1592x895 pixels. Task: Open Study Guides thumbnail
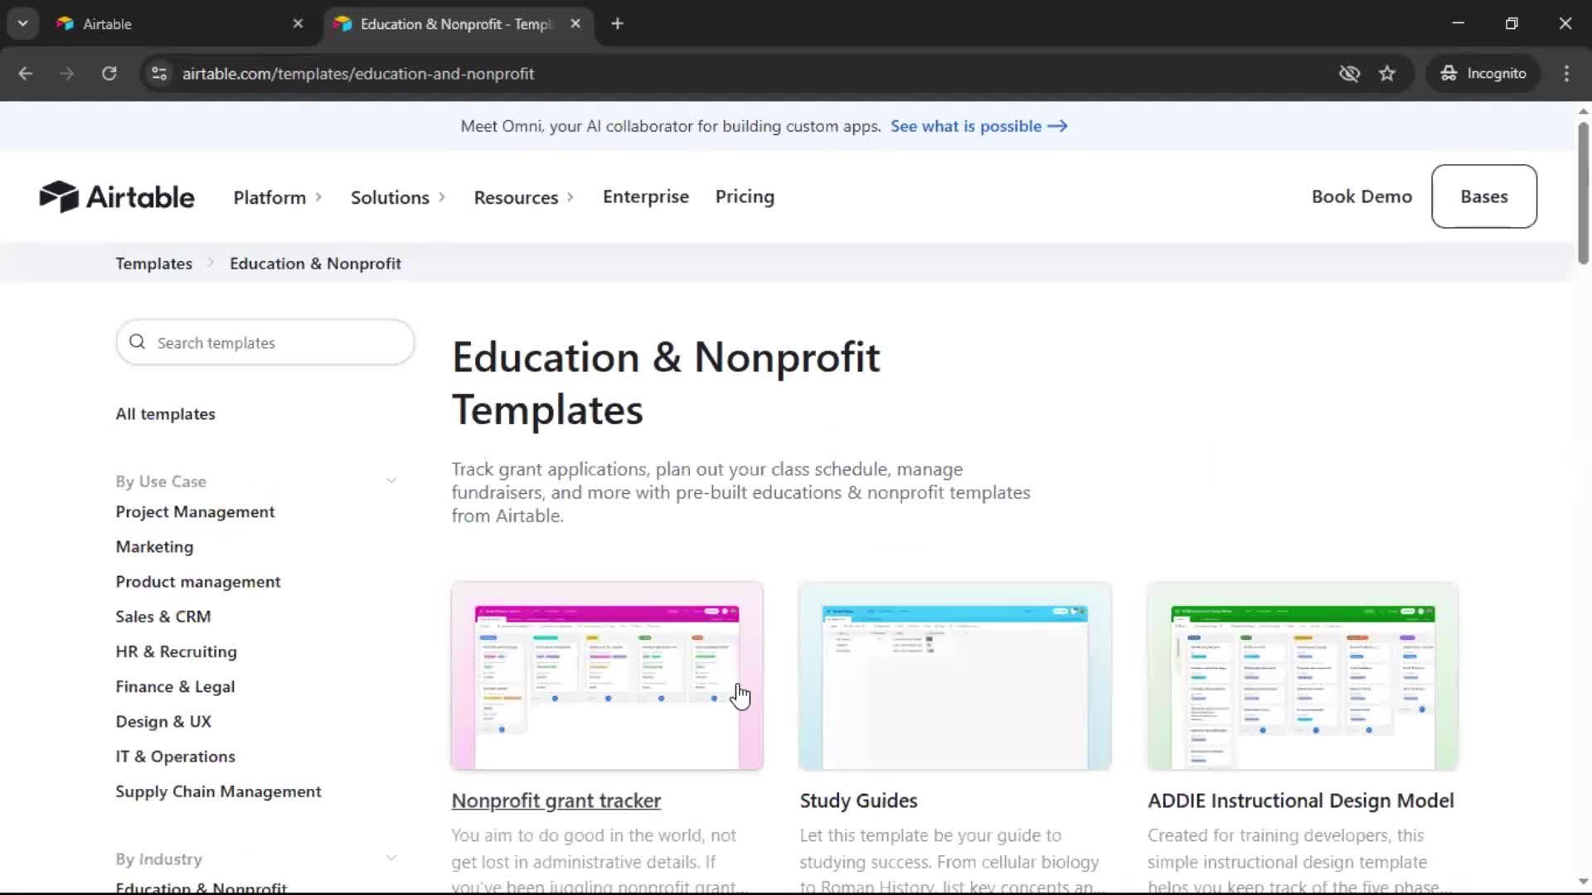pos(955,676)
